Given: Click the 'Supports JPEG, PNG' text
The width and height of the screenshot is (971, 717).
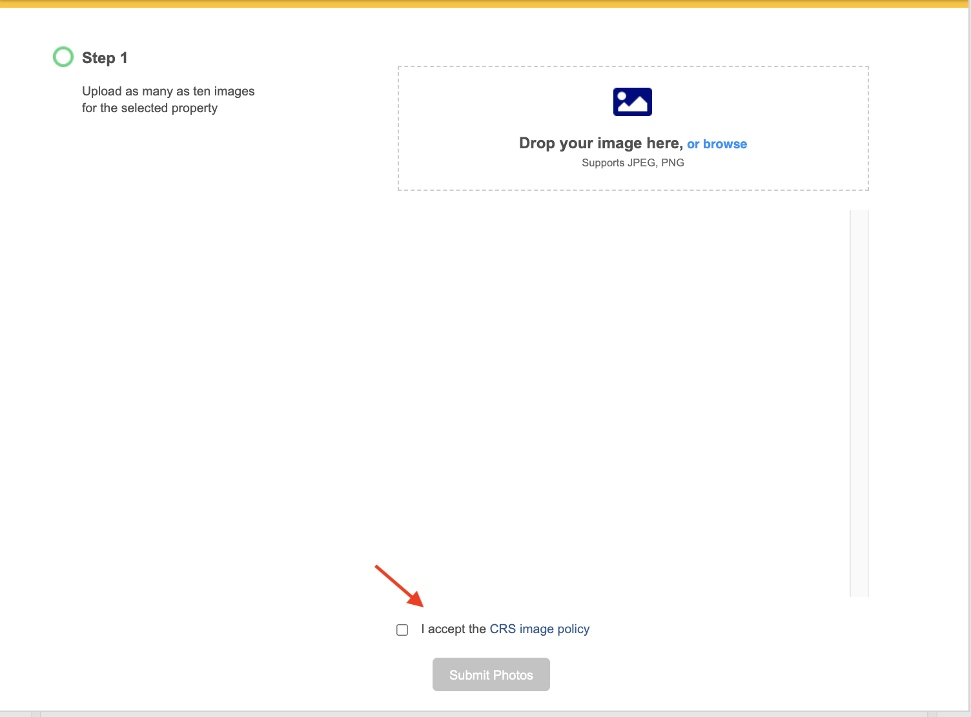Looking at the screenshot, I should tap(633, 162).
